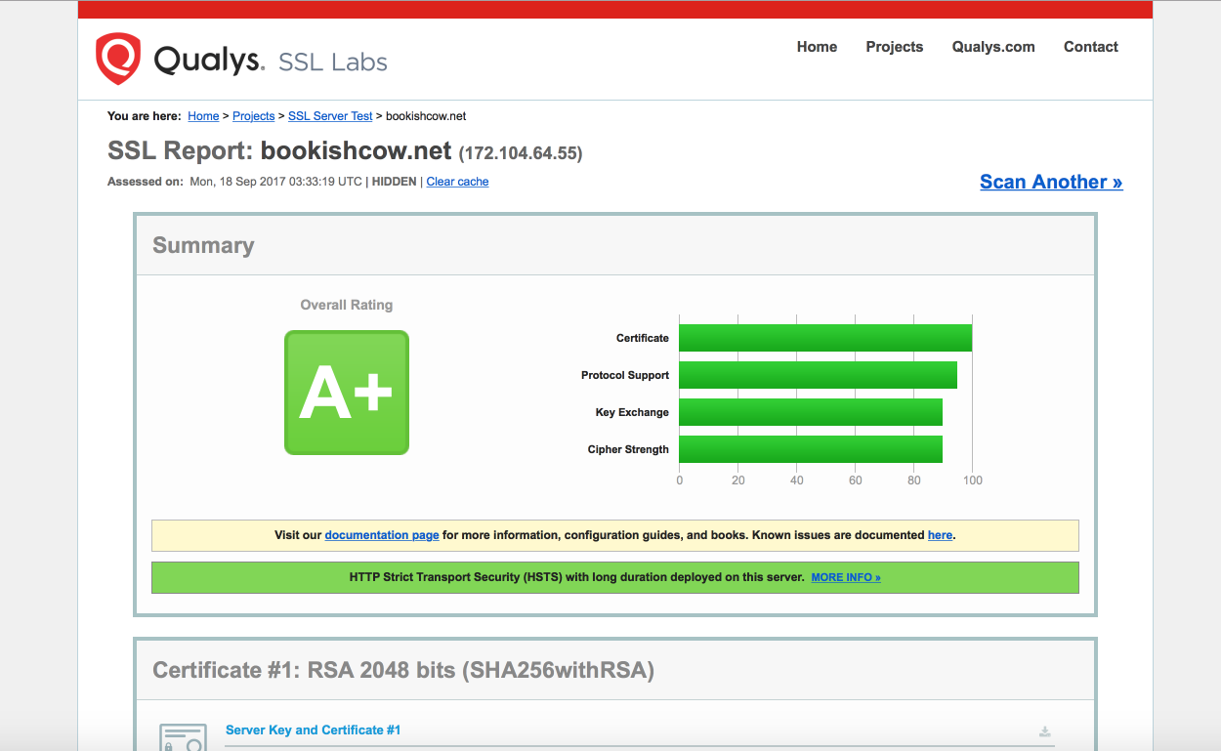Open the SSL Server Test breadcrumb link

(x=330, y=116)
